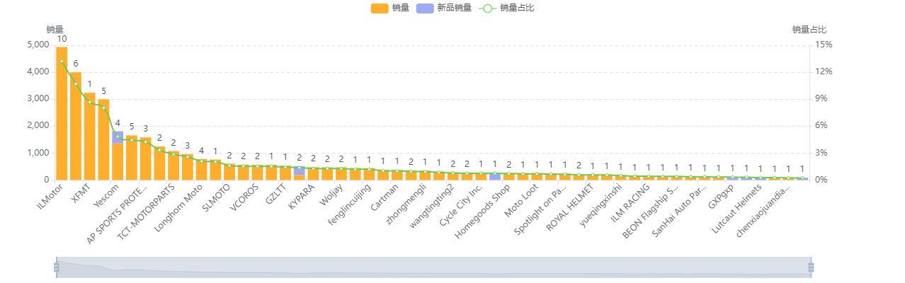The image size is (905, 283).
Task: Click the Cartman axis label
Action: click(385, 199)
